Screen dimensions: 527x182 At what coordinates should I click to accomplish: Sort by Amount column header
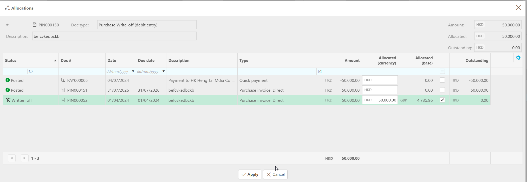pyautogui.click(x=342, y=60)
